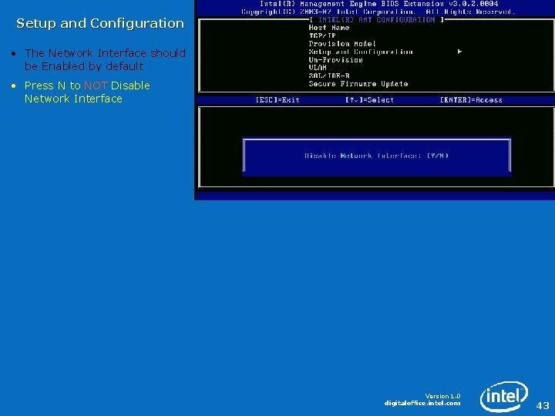The width and height of the screenshot is (555, 416).
Task: Click the Intel copyright line
Action: click(378, 12)
